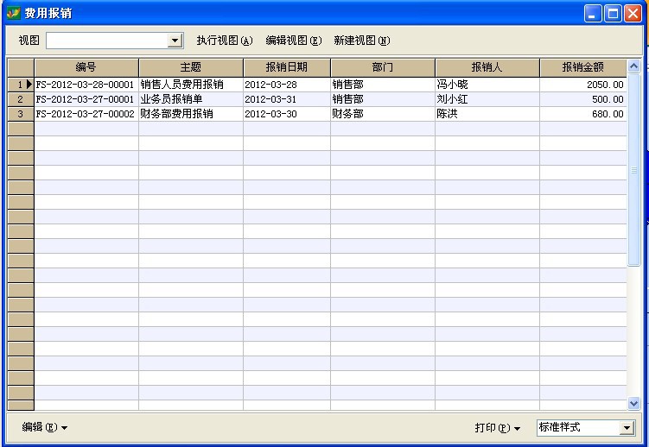Screen dimensions: 649x447
Task: Open the 视图 dropdown list
Action: coord(175,41)
